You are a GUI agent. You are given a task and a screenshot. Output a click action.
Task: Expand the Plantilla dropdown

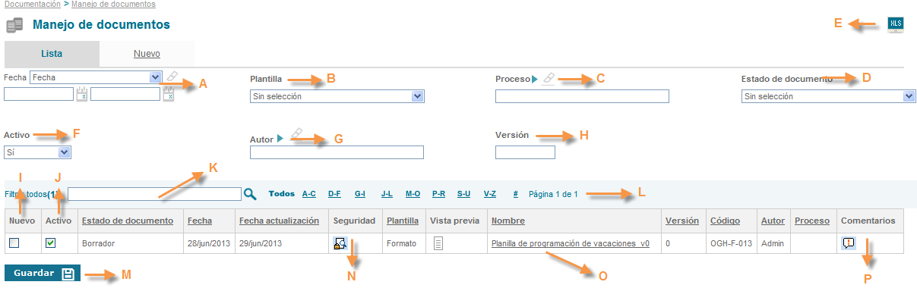337,96
